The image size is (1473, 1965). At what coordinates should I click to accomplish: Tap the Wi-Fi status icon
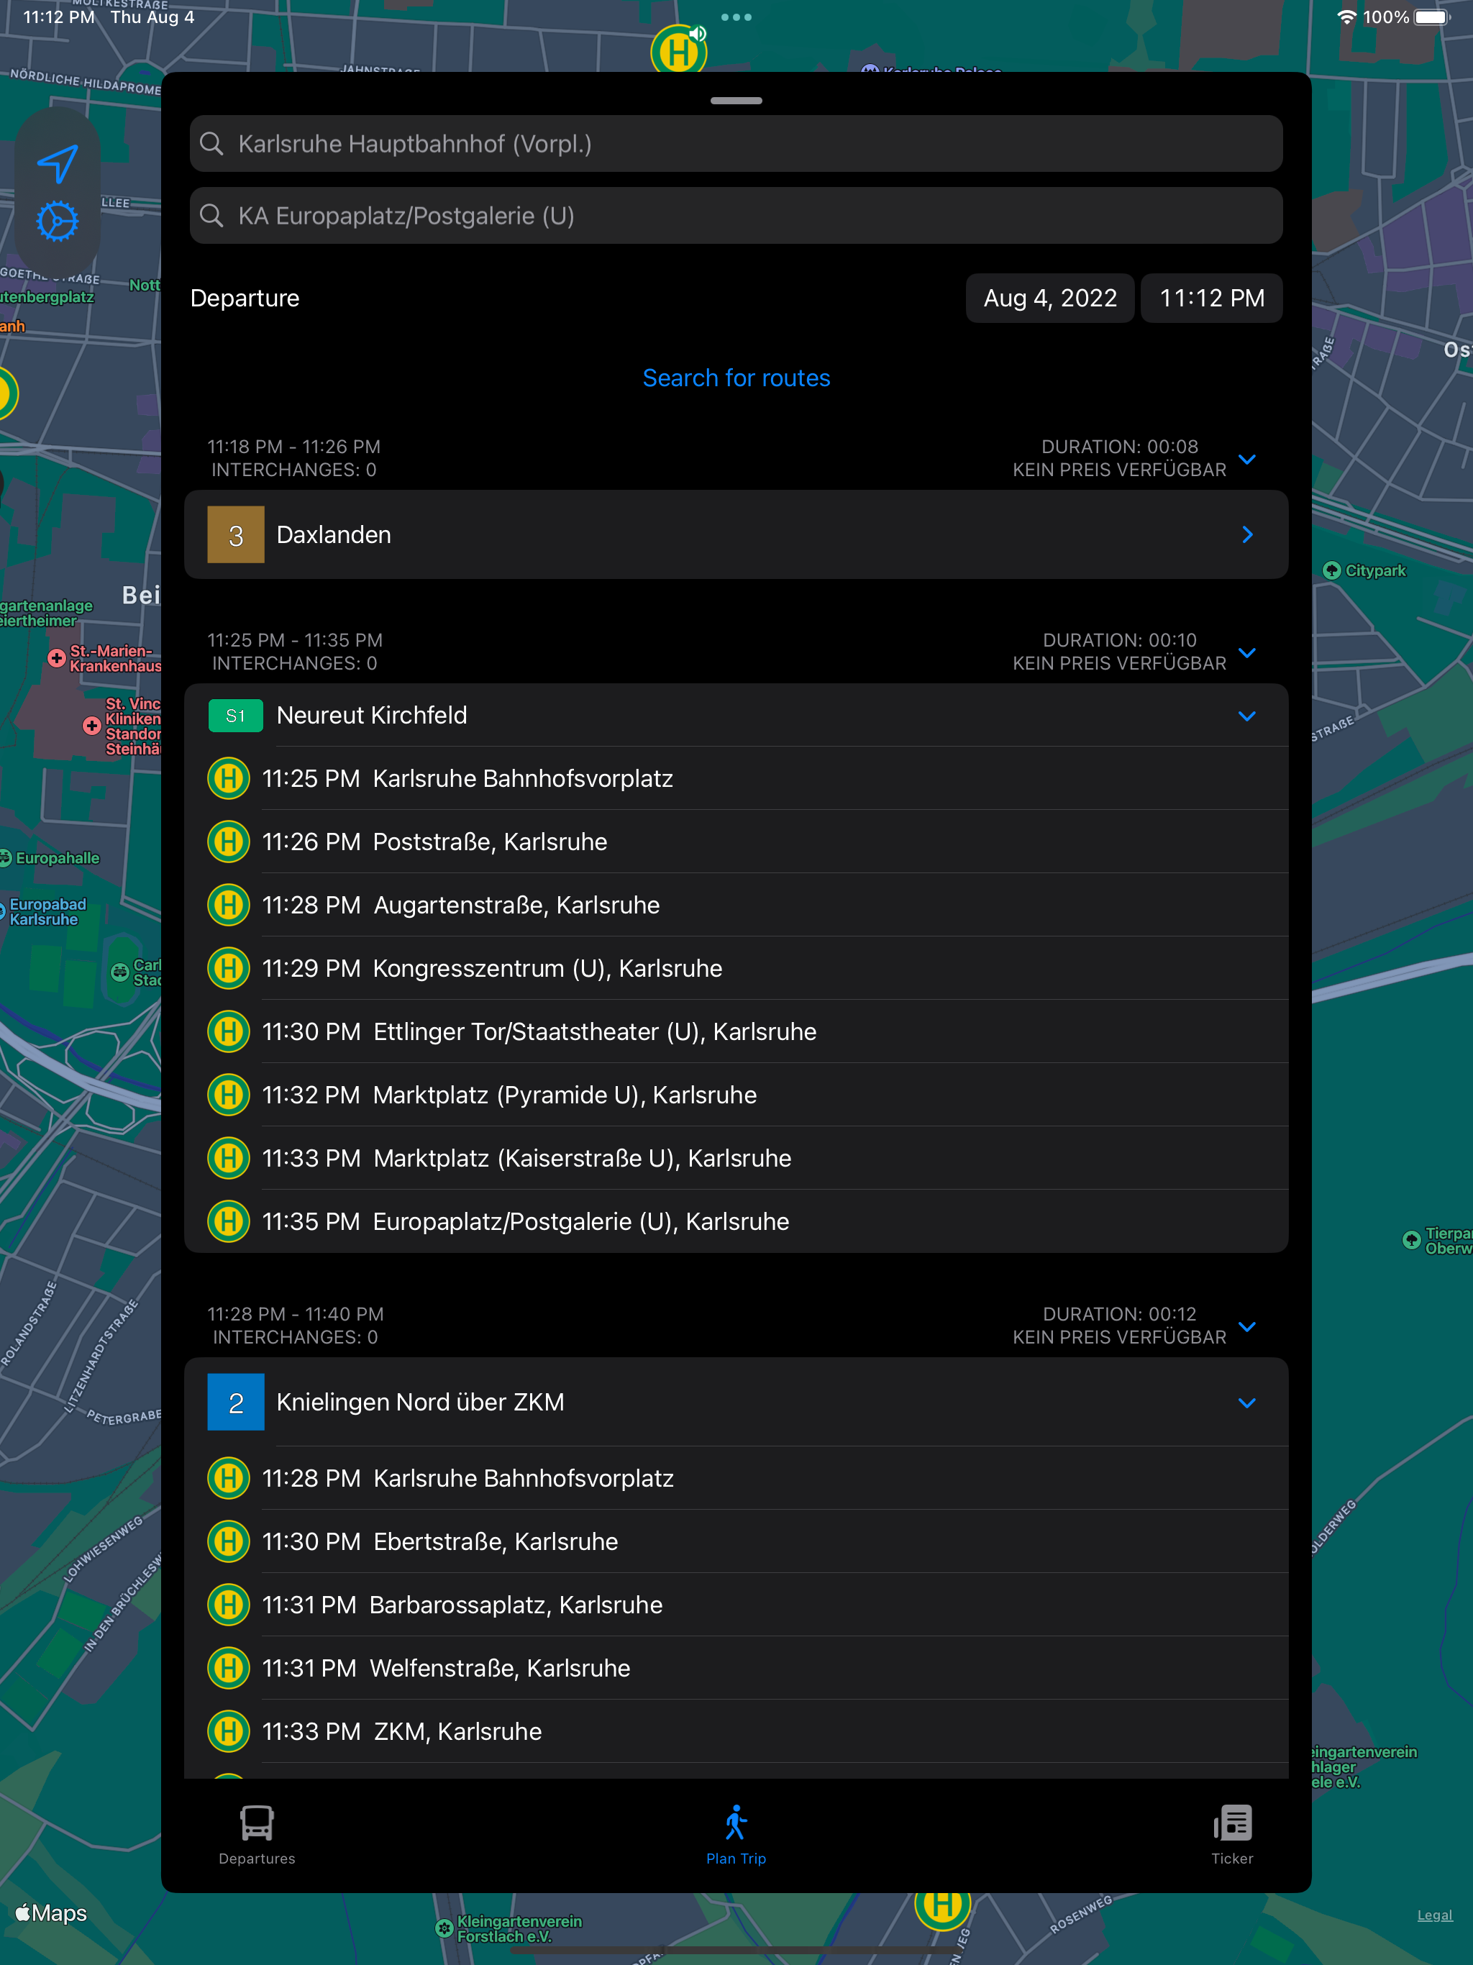[x=1347, y=17]
